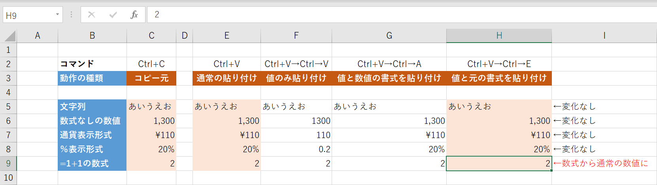Screen dimensions: 657x185
Task: Open the Insert Function fx dialog
Action: [134, 15]
